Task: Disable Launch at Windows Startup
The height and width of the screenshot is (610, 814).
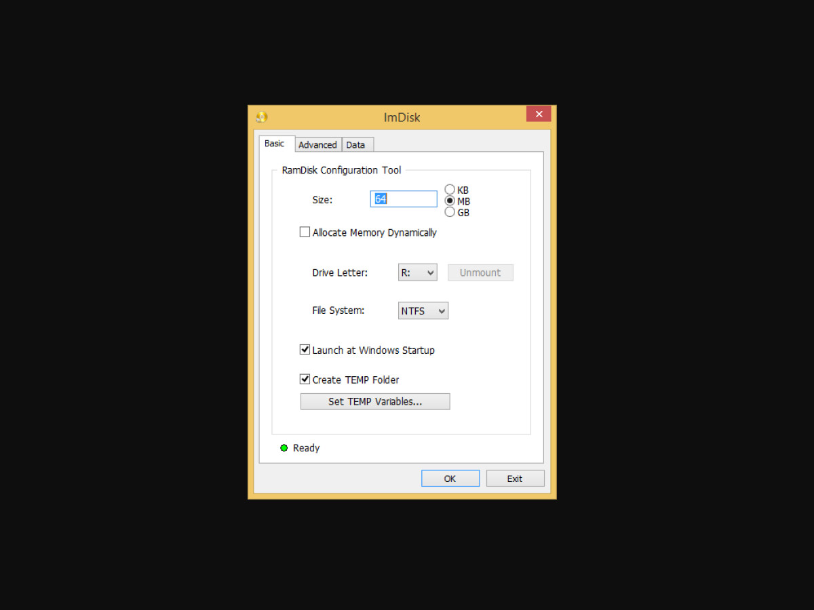Action: 305,349
